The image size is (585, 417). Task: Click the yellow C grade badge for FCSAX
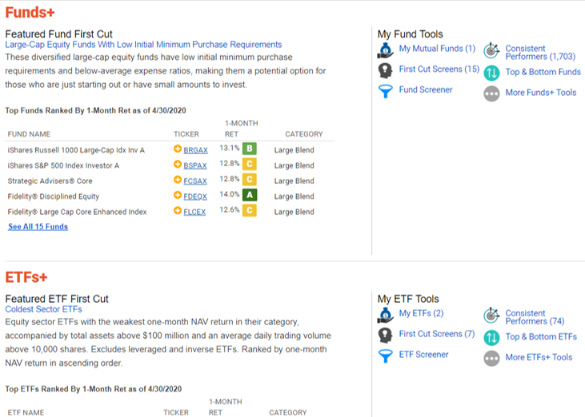click(x=250, y=180)
